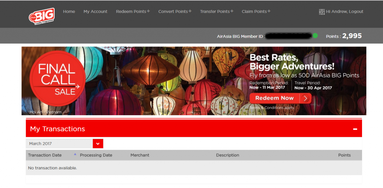Click the No transaction available row
The width and height of the screenshot is (383, 188).
tap(194, 168)
